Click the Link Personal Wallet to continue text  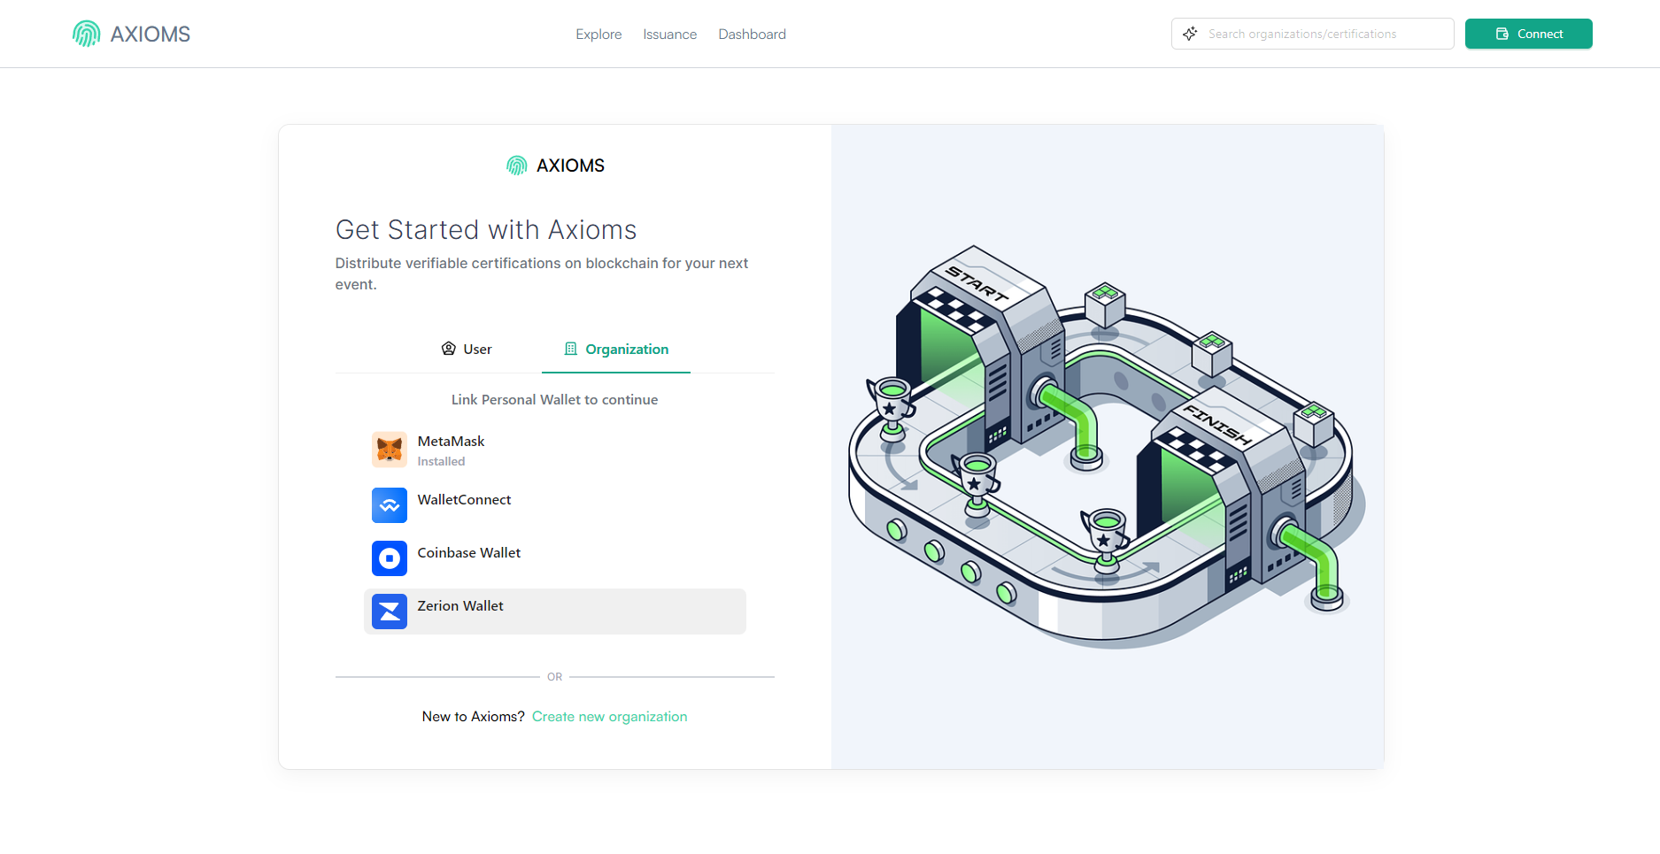(555, 400)
